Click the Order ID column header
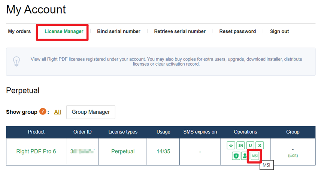This screenshot has width=324, height=176. (x=82, y=132)
